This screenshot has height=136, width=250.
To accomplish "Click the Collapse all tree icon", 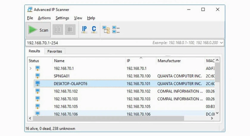I will tap(116, 30).
